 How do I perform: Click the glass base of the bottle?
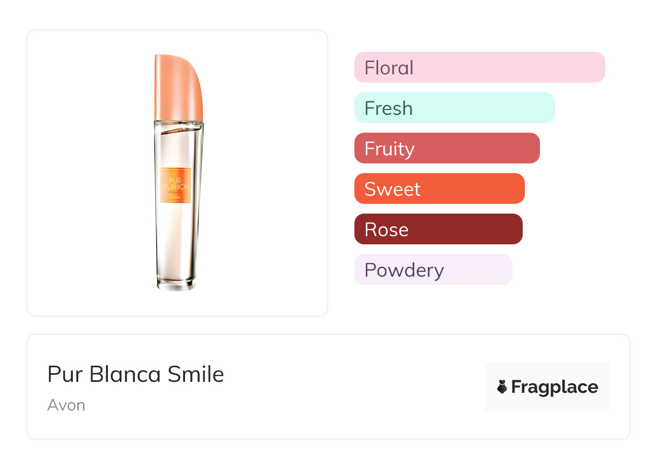(176, 284)
